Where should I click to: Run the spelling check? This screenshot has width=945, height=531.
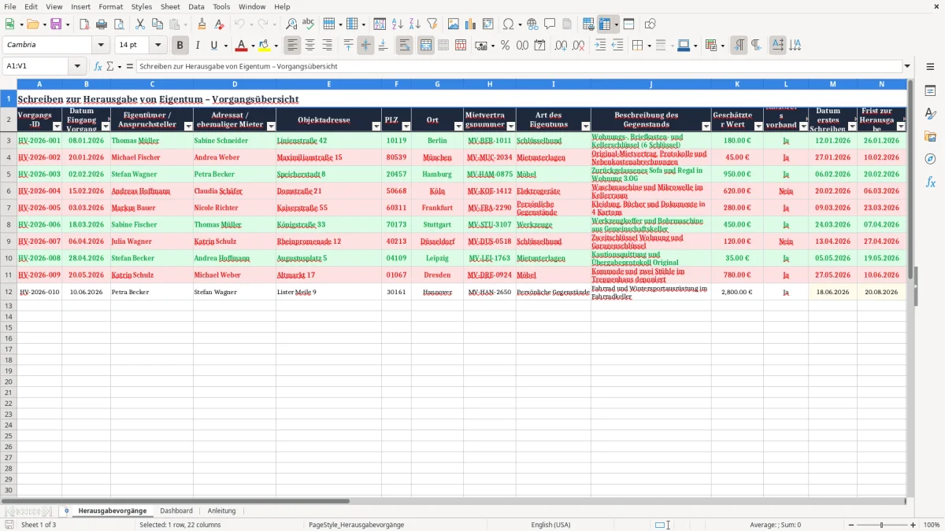[309, 24]
